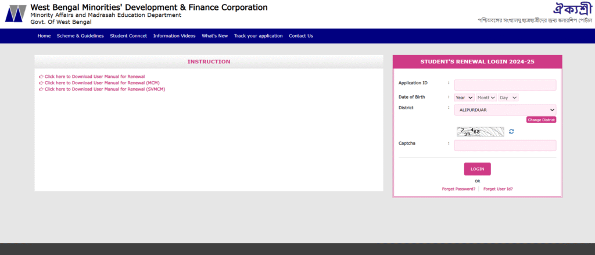Click the Govt. Of West Bengal text
Viewport: 595px width, 255px height.
(61, 22)
